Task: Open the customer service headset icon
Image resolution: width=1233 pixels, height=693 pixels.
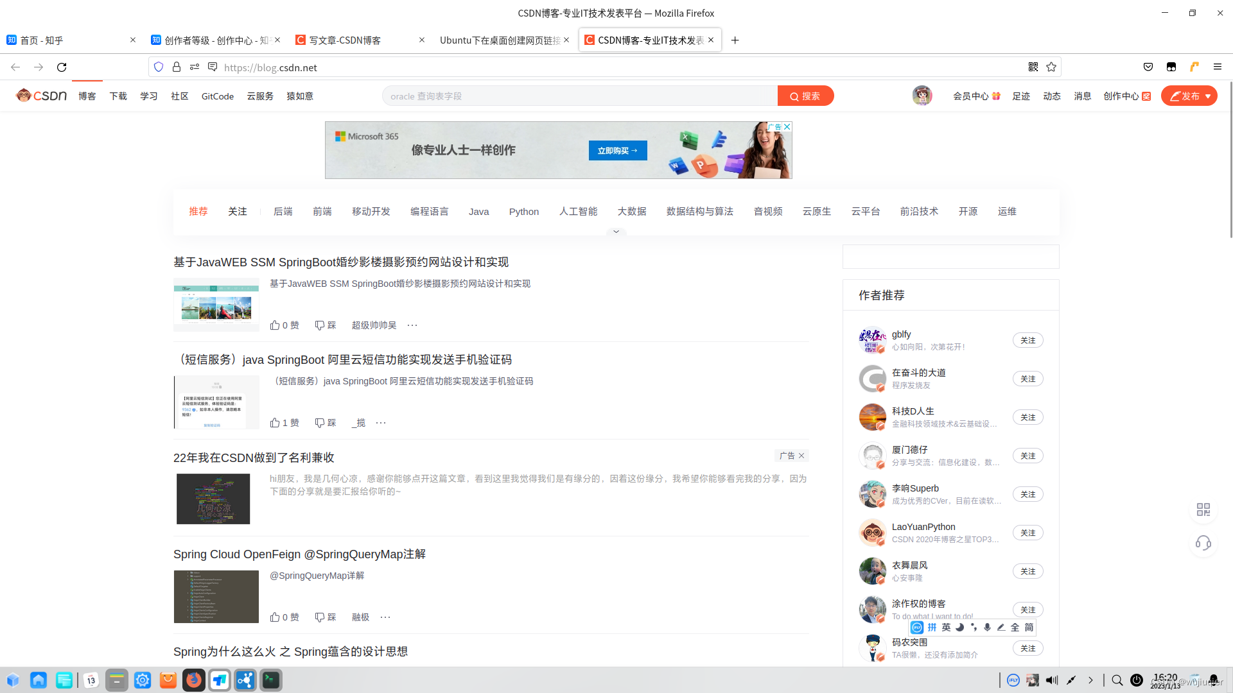Action: [x=1203, y=543]
